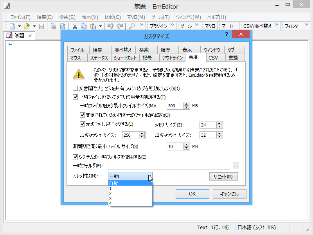313x235 pixels.
Task: Click the OK button
Action: point(192,194)
